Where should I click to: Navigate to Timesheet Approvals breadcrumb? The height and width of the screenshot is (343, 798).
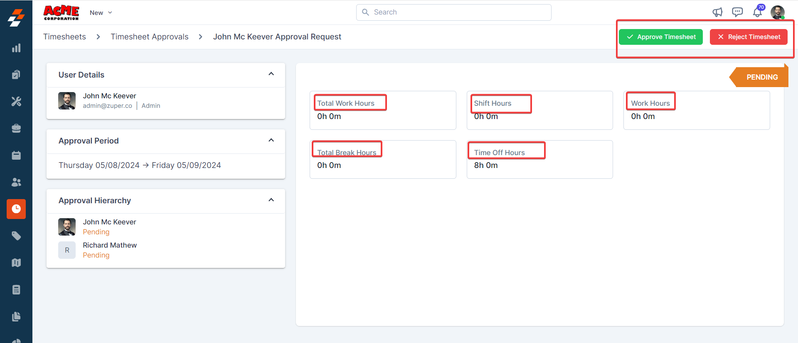(x=150, y=37)
